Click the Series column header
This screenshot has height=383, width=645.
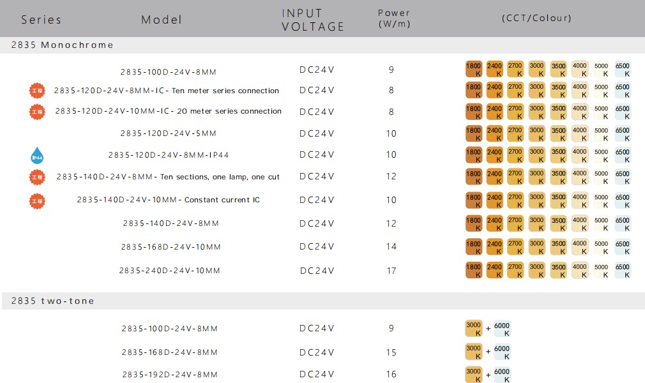[x=42, y=20]
